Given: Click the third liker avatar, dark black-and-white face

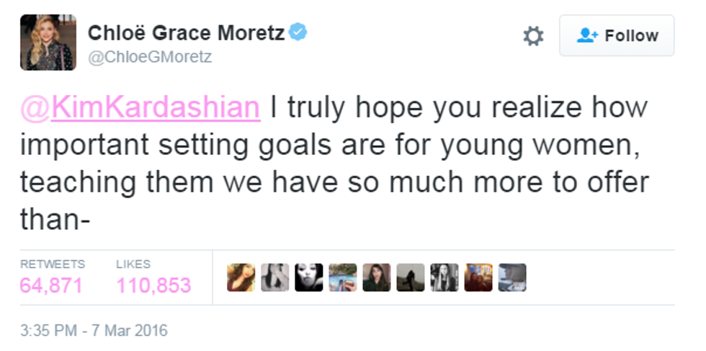Looking at the screenshot, I should click(308, 277).
